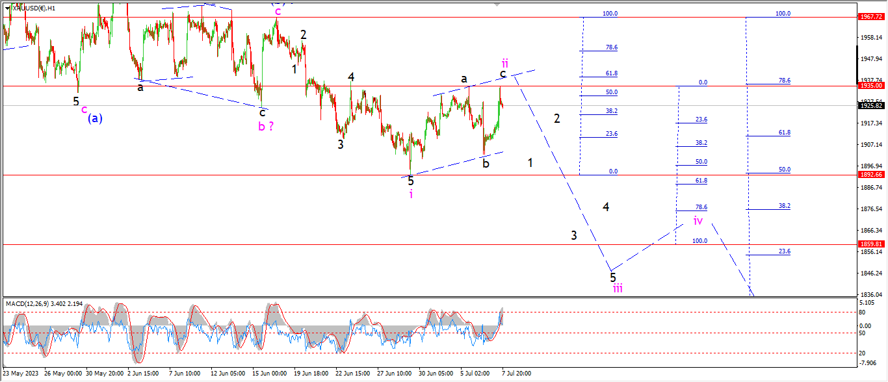Image resolution: width=888 pixels, height=382 pixels.
Task: Click the XAUUSD(€),H1 chart title
Action: point(34,8)
